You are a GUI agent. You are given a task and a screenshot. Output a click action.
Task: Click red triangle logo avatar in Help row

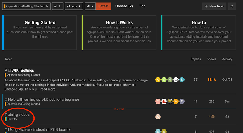[x=164, y=101]
